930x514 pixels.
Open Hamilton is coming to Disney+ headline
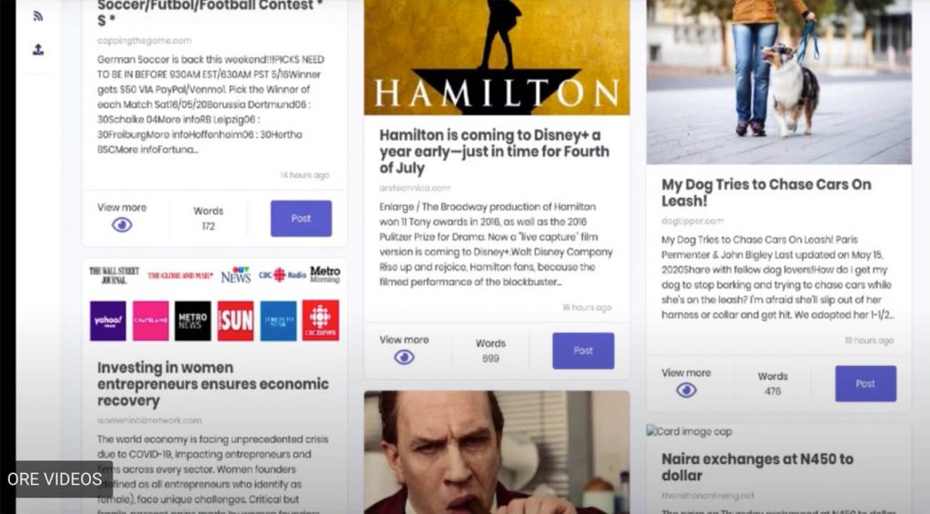click(x=494, y=151)
